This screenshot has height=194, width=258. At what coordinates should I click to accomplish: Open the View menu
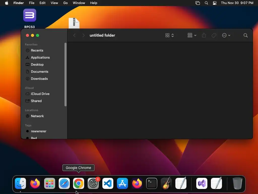[54, 3]
